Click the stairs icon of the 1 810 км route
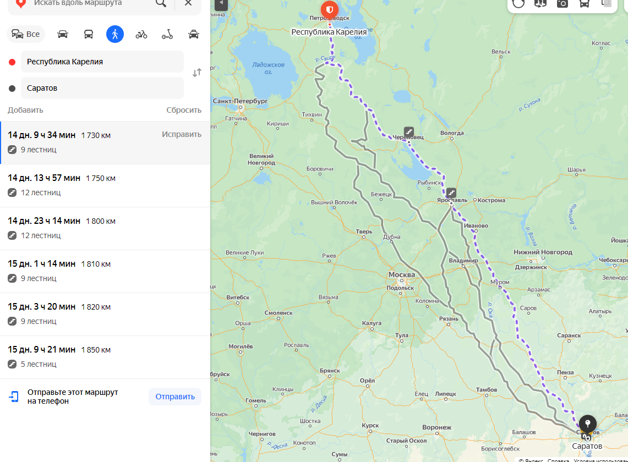This screenshot has height=462, width=628. pos(12,278)
